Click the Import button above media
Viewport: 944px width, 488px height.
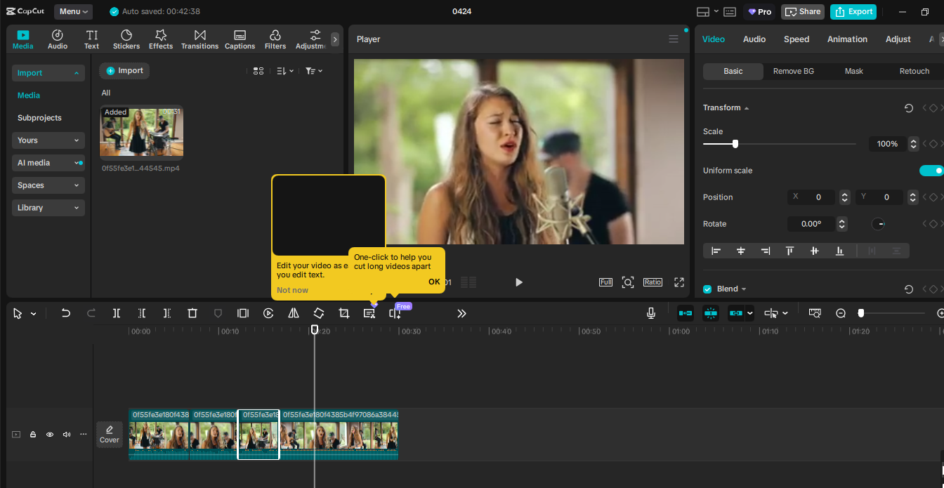click(124, 70)
